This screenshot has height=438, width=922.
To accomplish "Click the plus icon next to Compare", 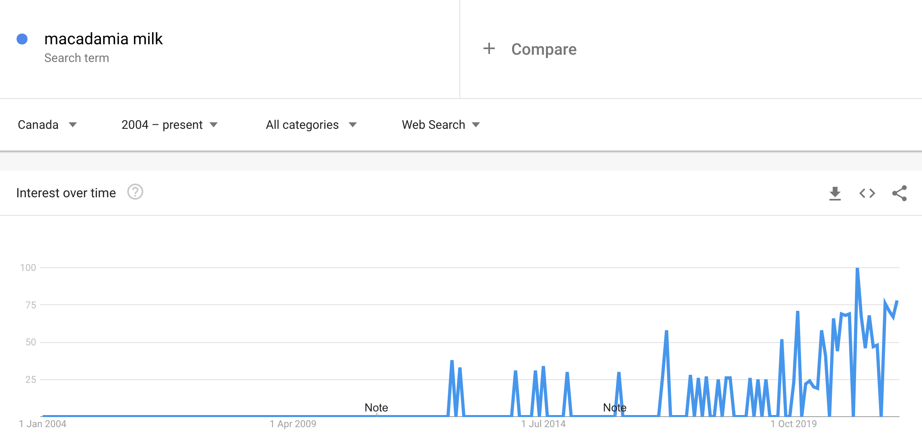I will [489, 49].
